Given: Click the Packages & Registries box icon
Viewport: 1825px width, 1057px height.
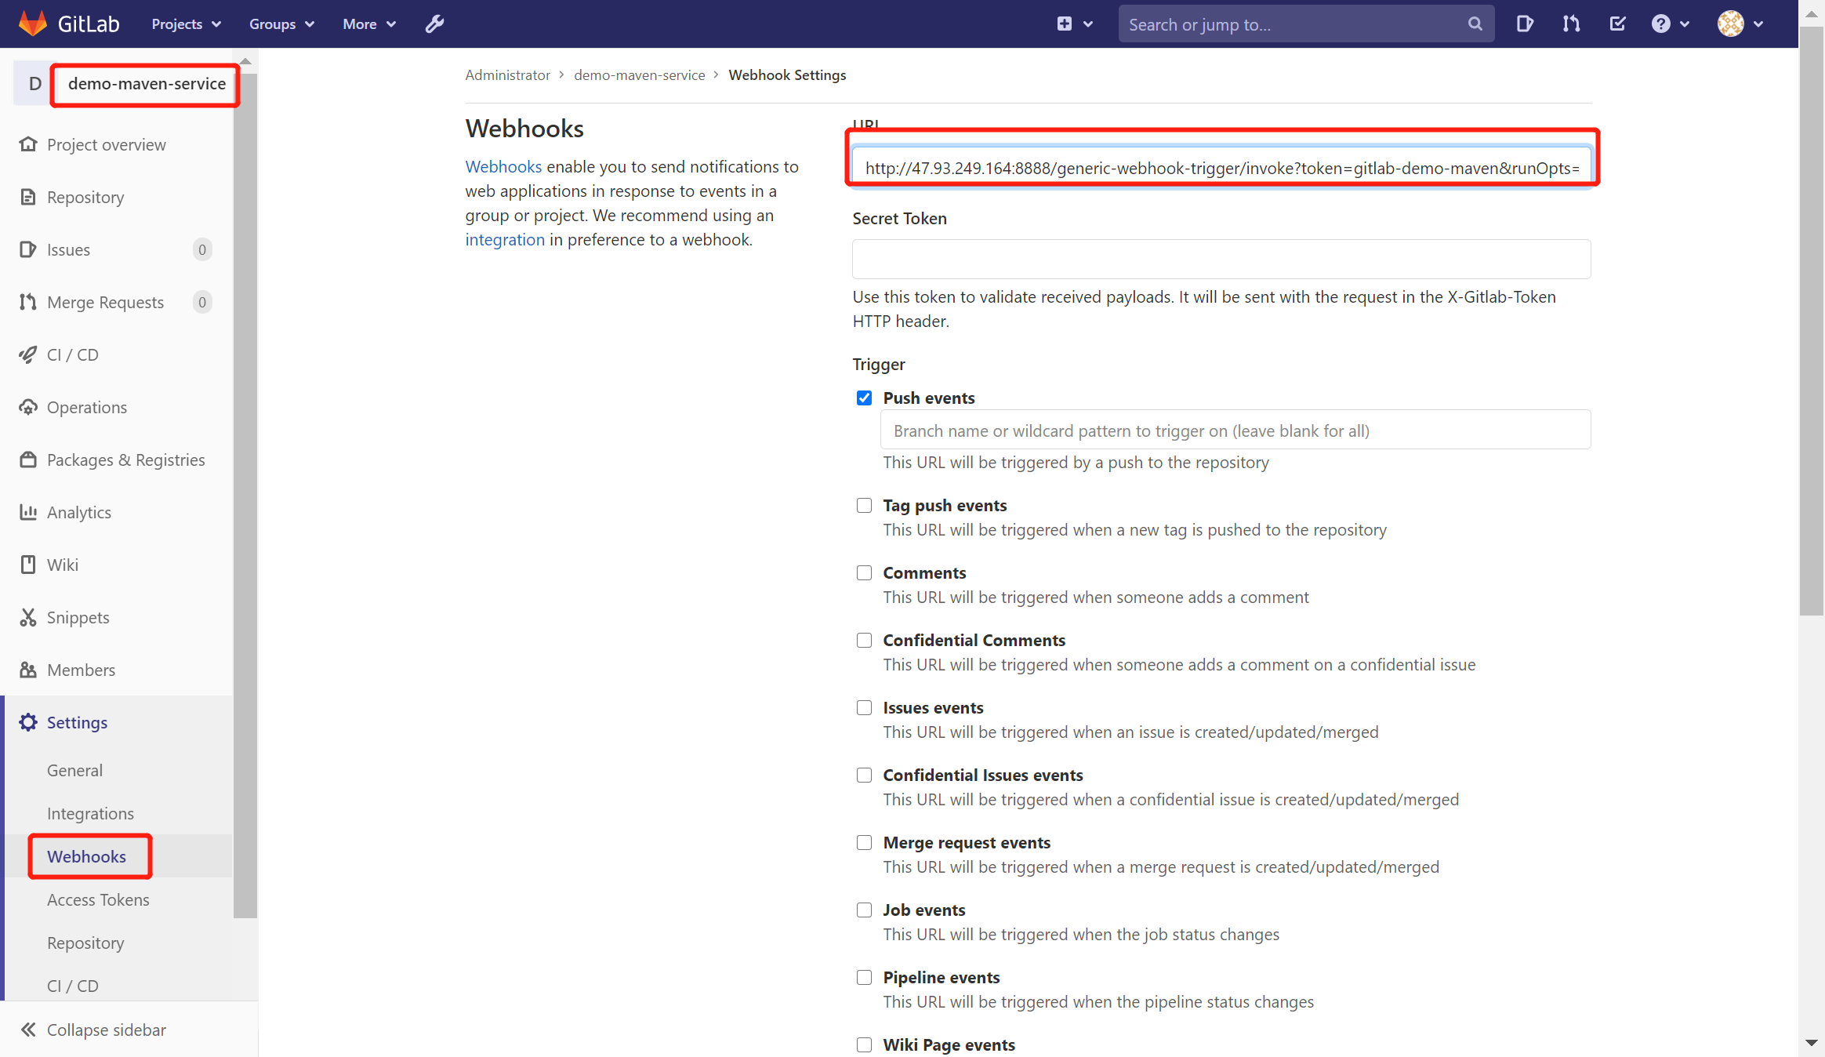Looking at the screenshot, I should tap(28, 459).
